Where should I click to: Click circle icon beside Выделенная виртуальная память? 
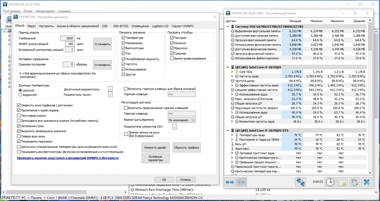tap(232, 31)
